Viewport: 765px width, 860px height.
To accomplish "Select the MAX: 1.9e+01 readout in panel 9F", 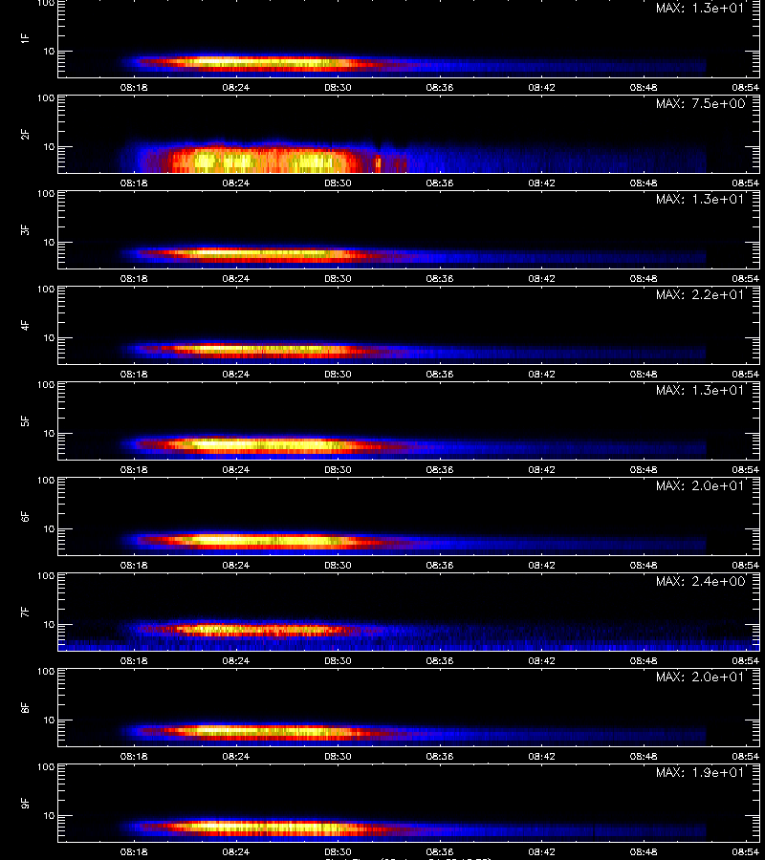I will [x=700, y=772].
